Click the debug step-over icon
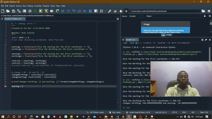The width and height of the screenshot is (212, 119). click(x=69, y=11)
